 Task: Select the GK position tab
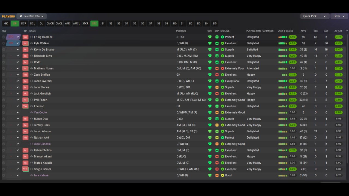(x=6, y=24)
